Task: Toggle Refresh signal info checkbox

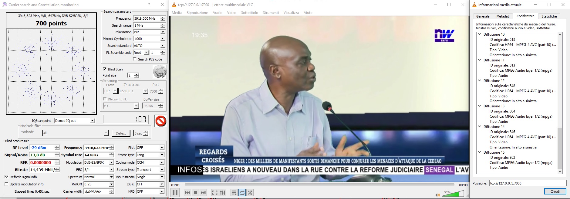Action: [6, 177]
